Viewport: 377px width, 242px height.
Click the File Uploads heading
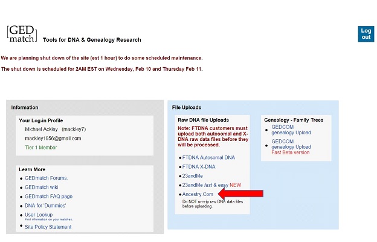187,108
